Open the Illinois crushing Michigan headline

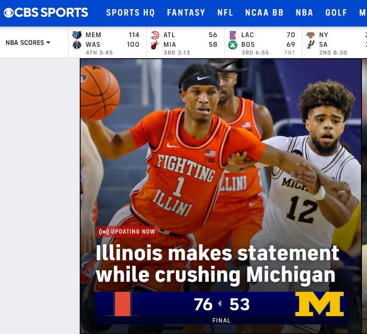click(x=217, y=264)
